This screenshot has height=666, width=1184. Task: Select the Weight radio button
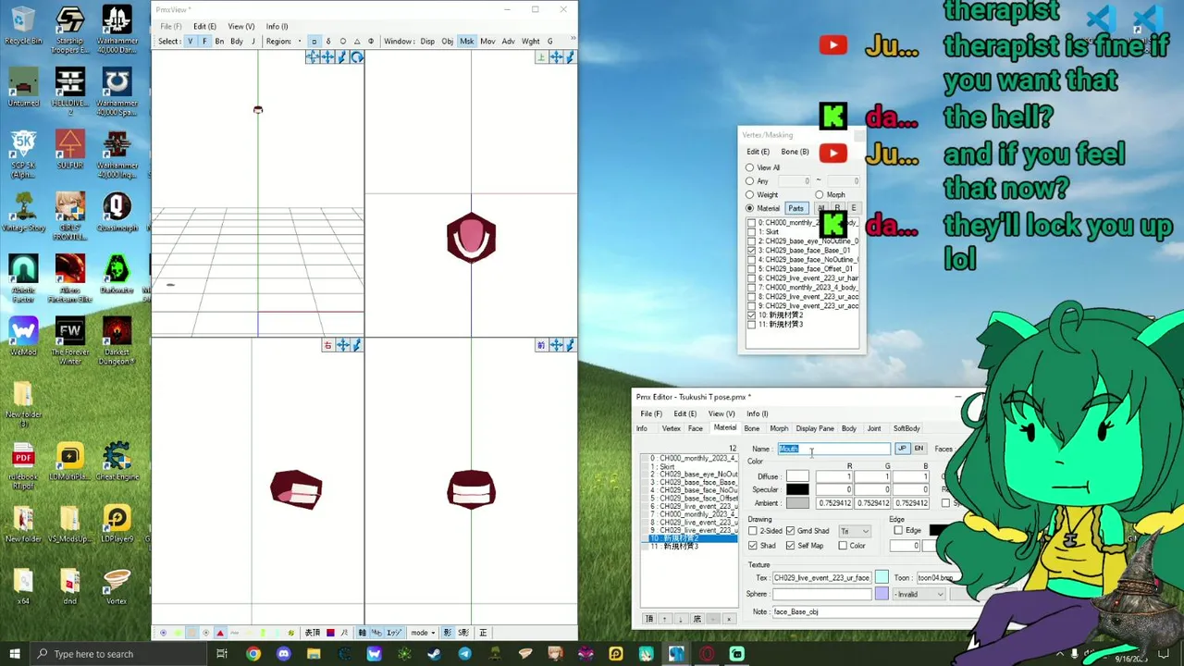click(x=750, y=195)
